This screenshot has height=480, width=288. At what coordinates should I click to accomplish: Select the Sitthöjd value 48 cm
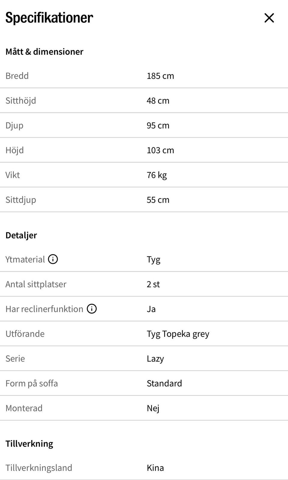pos(158,101)
